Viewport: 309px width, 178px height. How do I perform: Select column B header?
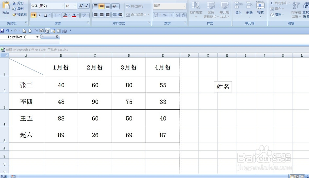point(61,56)
